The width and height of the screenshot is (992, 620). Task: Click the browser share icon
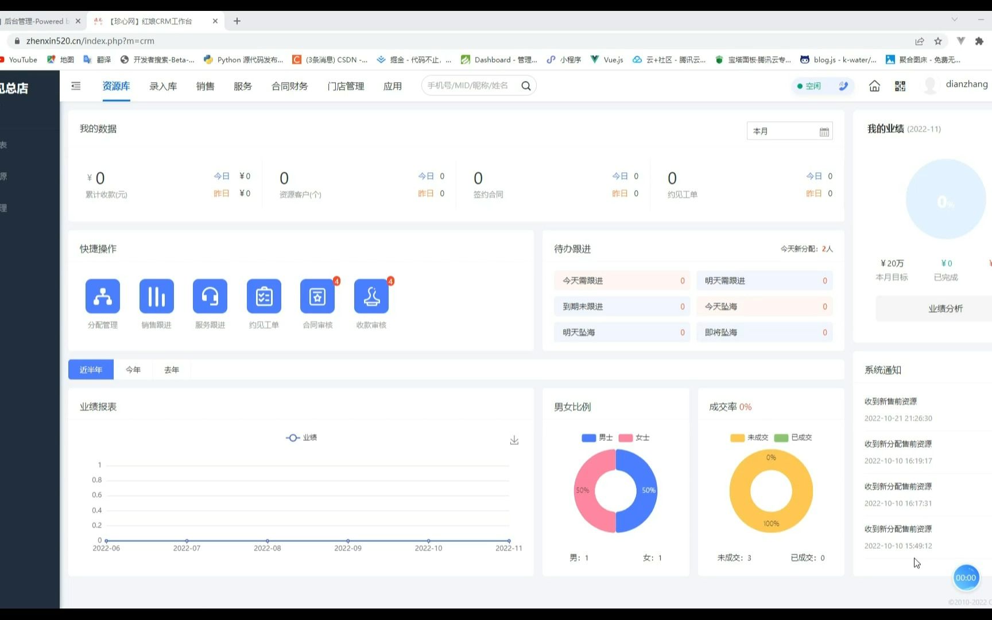[920, 41]
